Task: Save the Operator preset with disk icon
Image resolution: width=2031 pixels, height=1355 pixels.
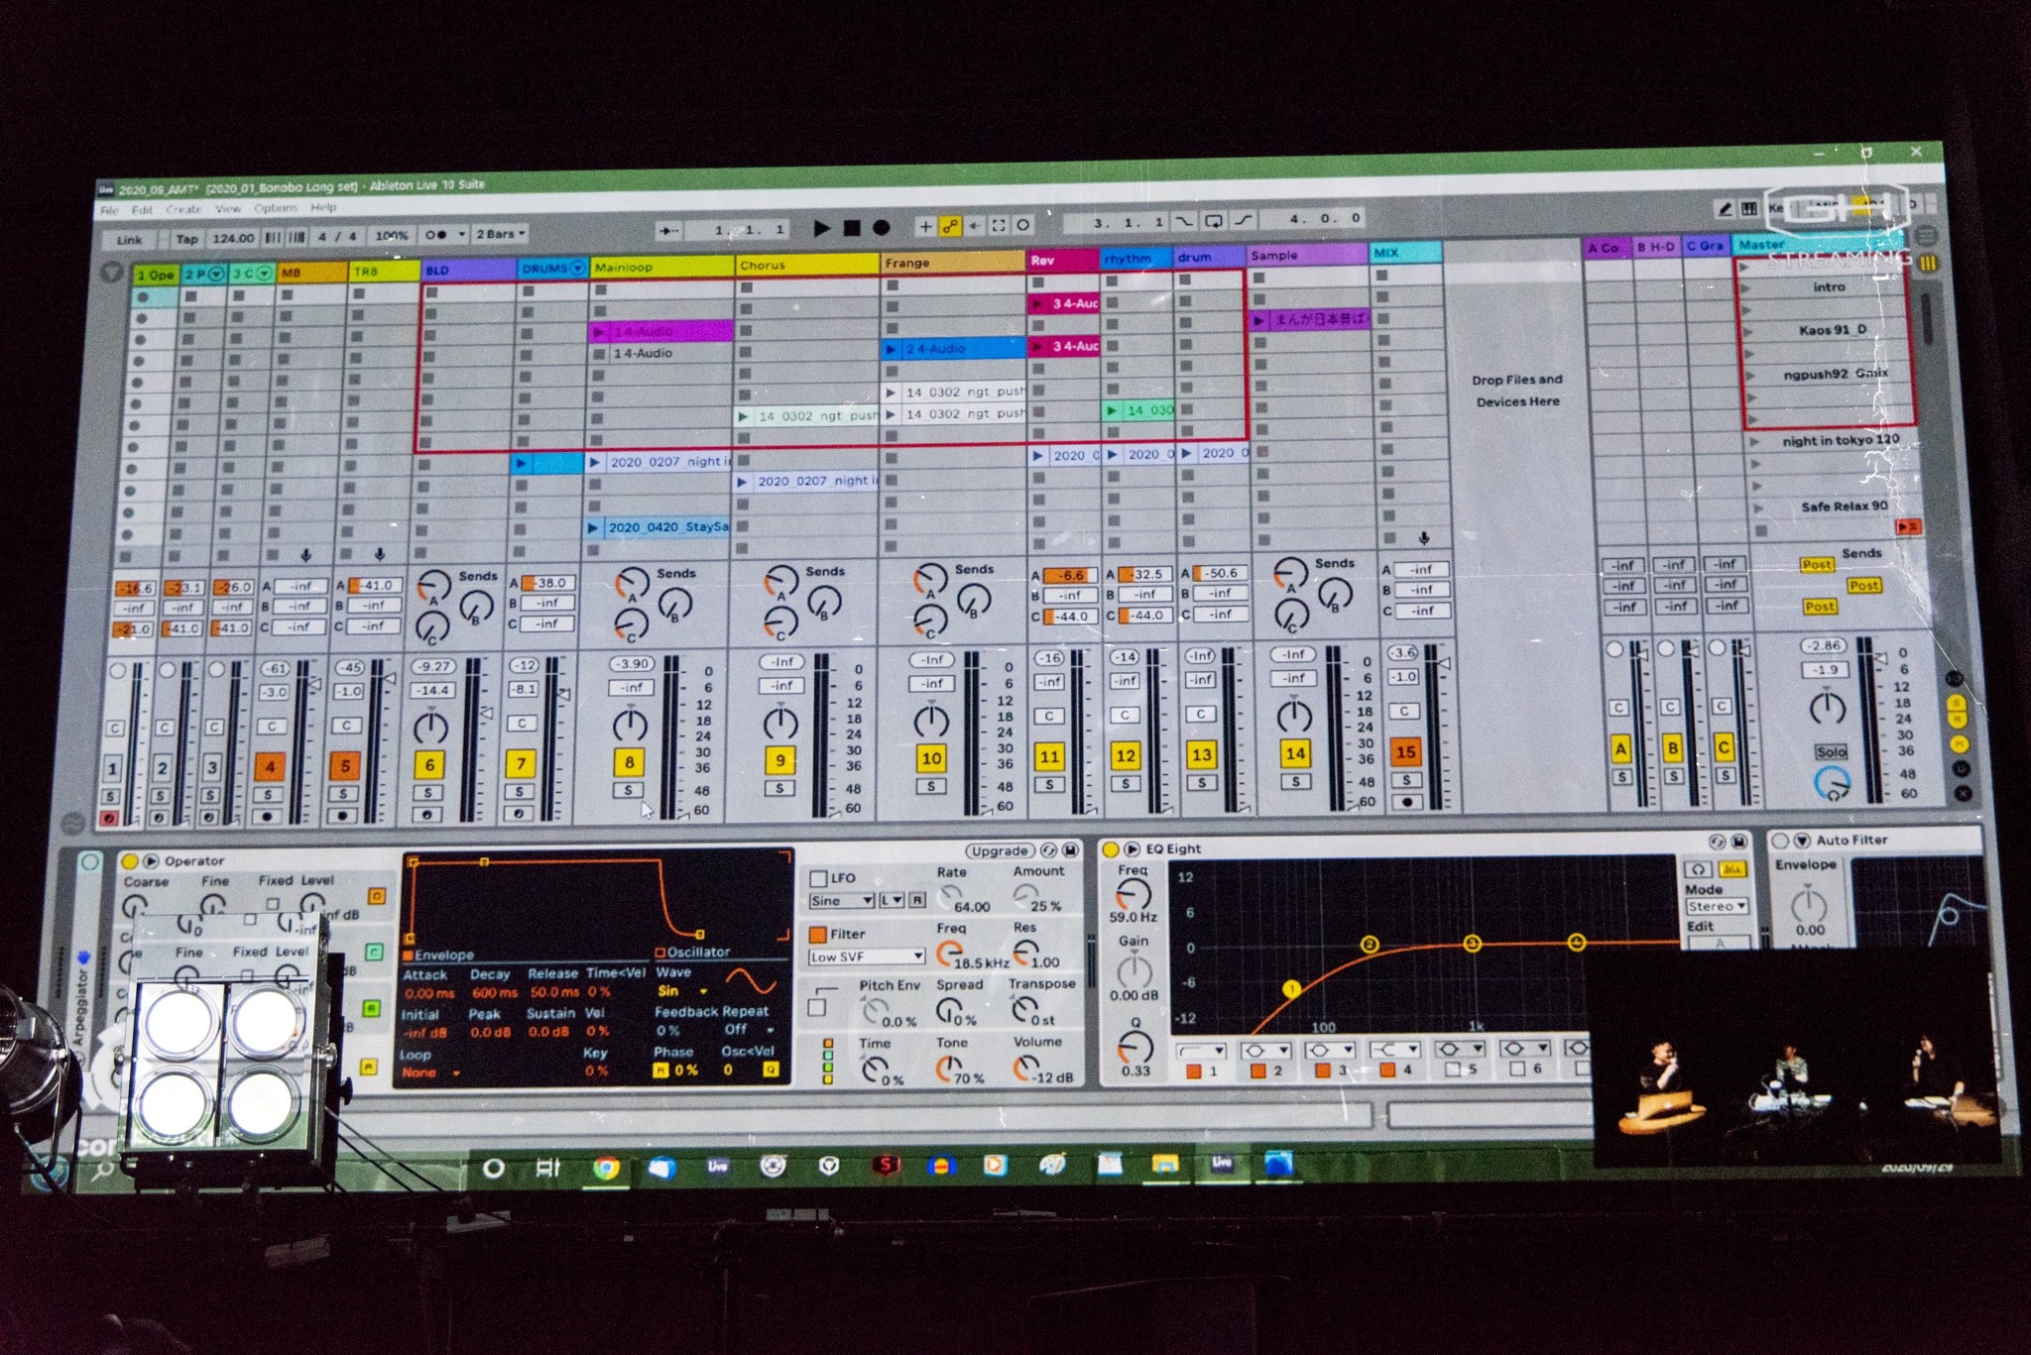Action: point(1071,850)
